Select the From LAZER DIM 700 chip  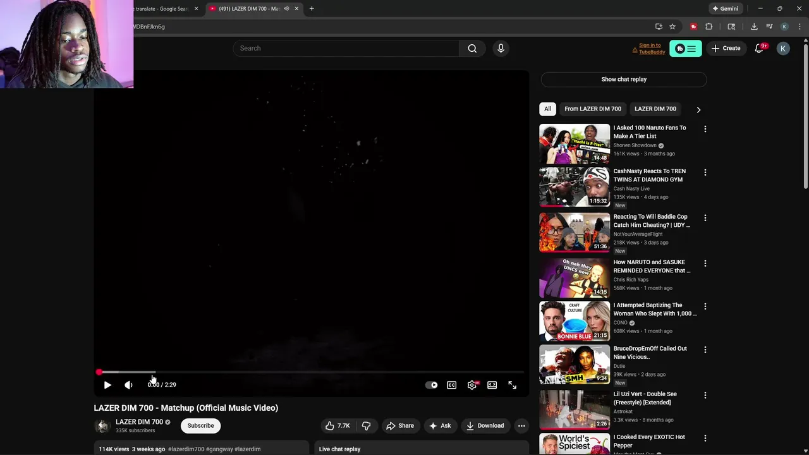click(x=593, y=109)
